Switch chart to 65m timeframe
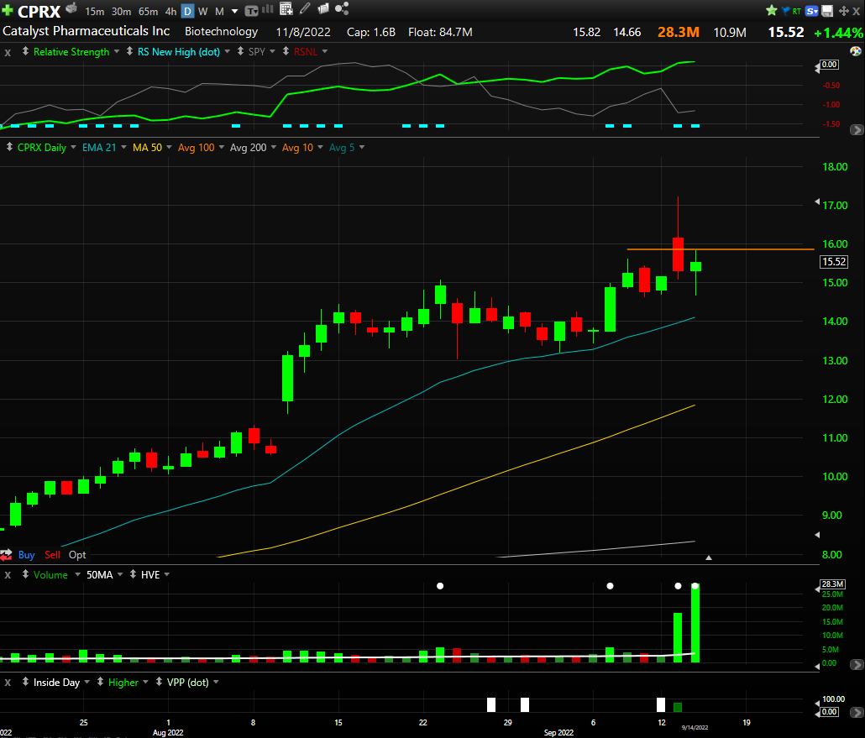865x738 pixels. click(x=148, y=11)
